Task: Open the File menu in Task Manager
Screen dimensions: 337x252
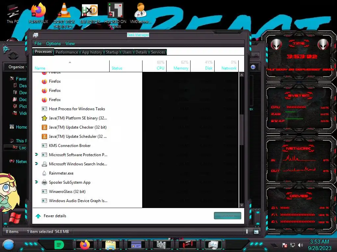Action: 38,44
